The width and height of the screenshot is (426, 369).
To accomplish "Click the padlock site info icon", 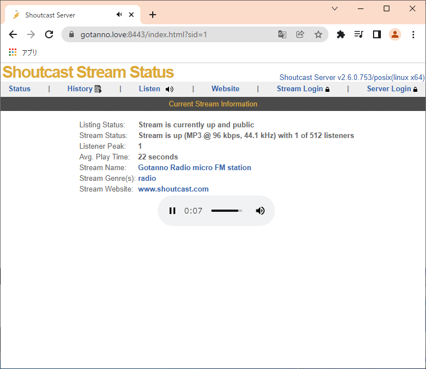I will (72, 34).
